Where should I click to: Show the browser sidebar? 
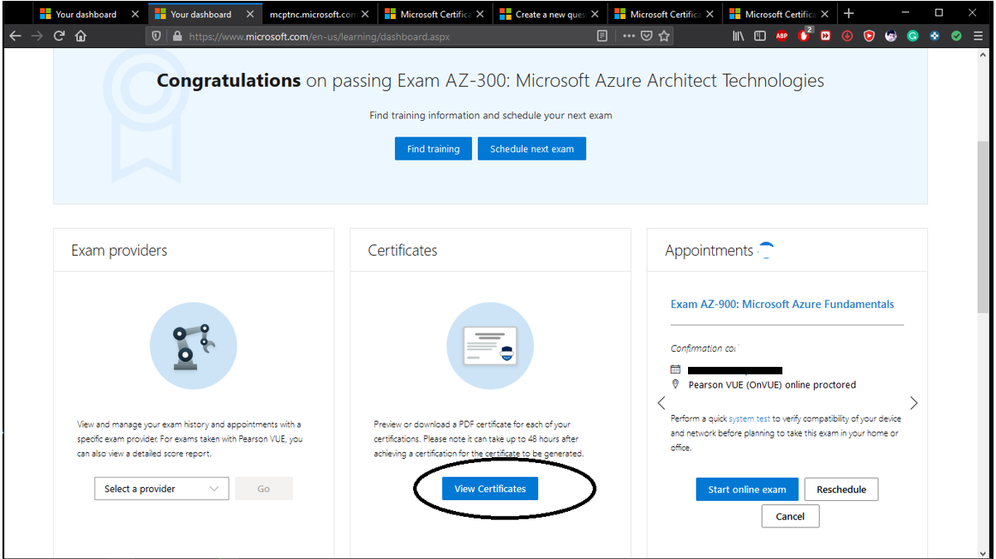click(760, 36)
